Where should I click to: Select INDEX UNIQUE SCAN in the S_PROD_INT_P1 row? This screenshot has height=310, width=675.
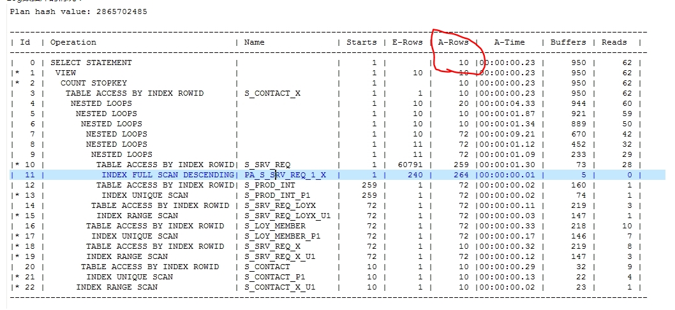[145, 195]
